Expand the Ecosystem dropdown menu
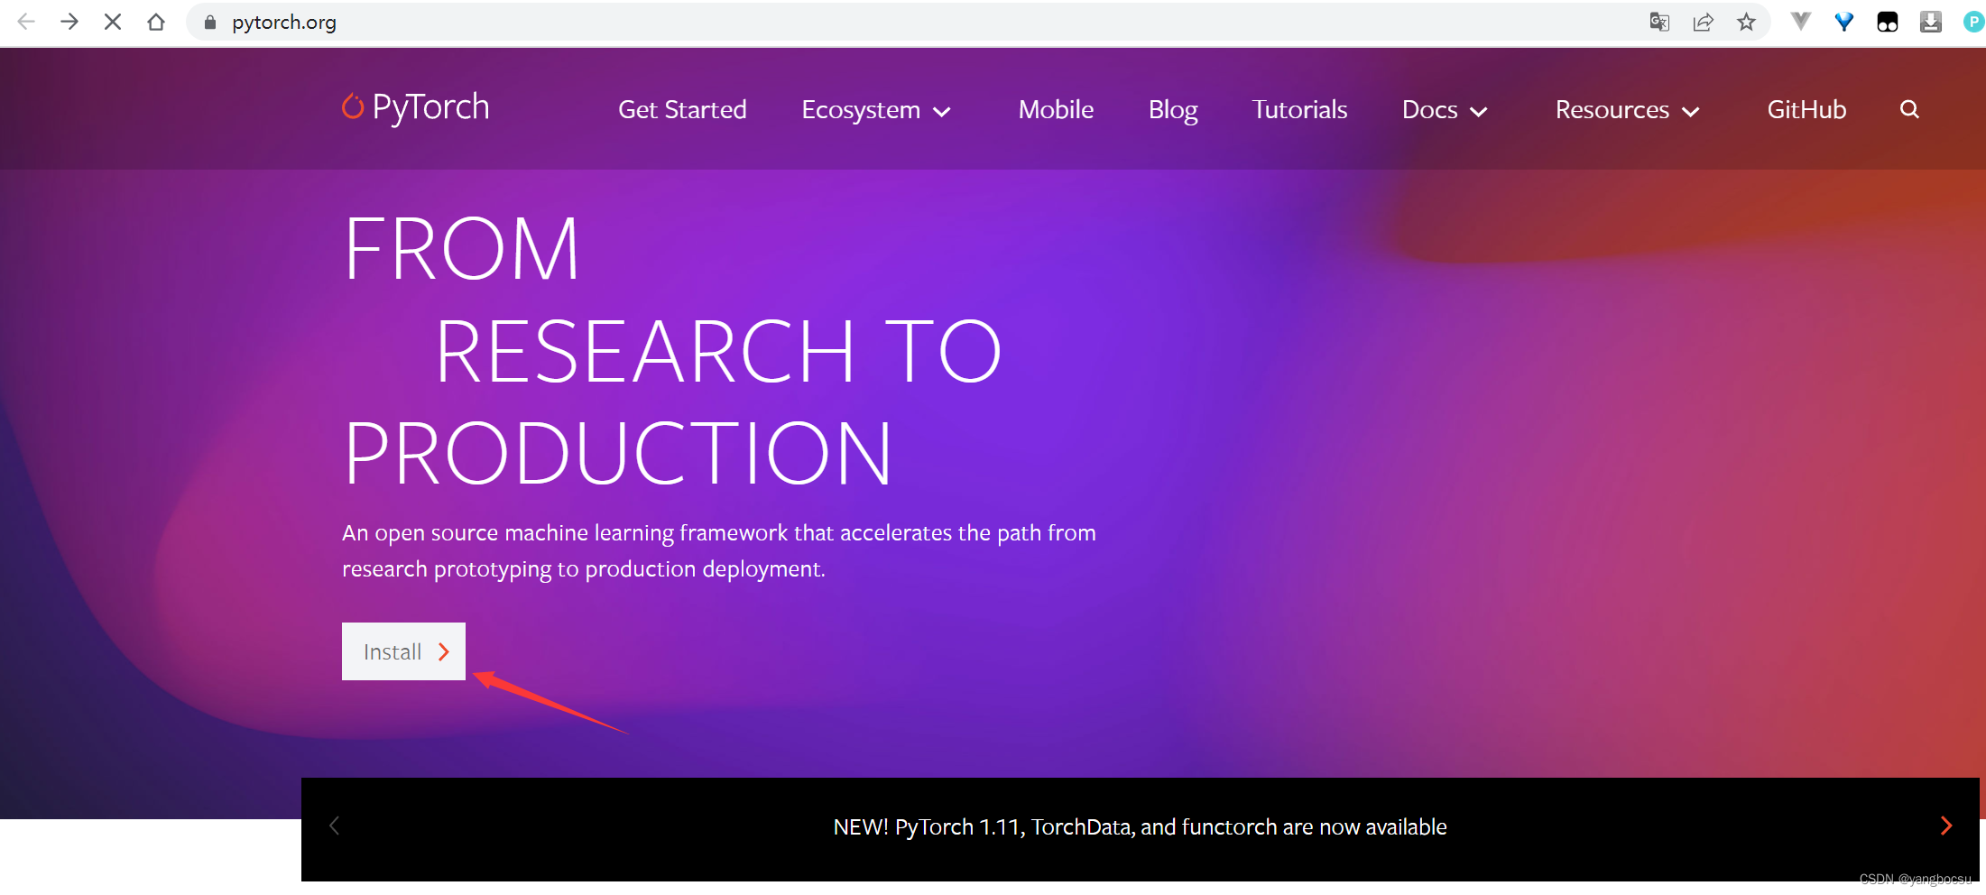Viewport: 1986px width, 895px height. [x=876, y=110]
